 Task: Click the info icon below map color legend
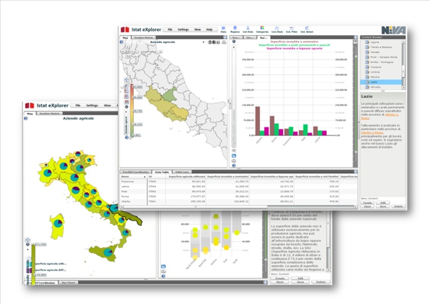click(x=126, y=138)
